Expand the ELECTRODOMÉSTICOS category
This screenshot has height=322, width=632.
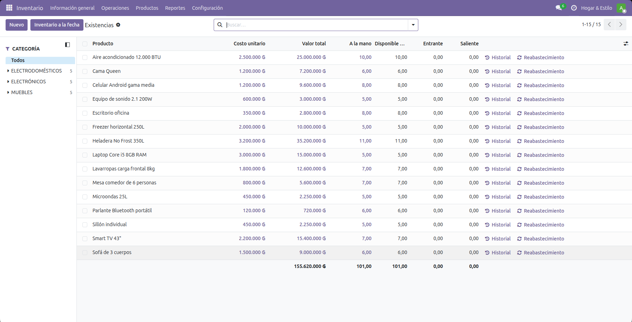pyautogui.click(x=8, y=71)
